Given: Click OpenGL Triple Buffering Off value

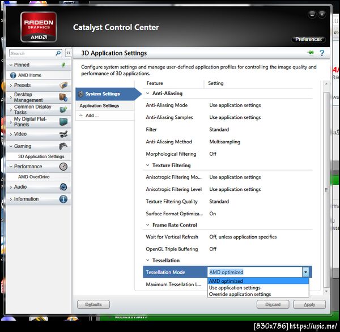Looking at the screenshot, I should tap(212, 249).
